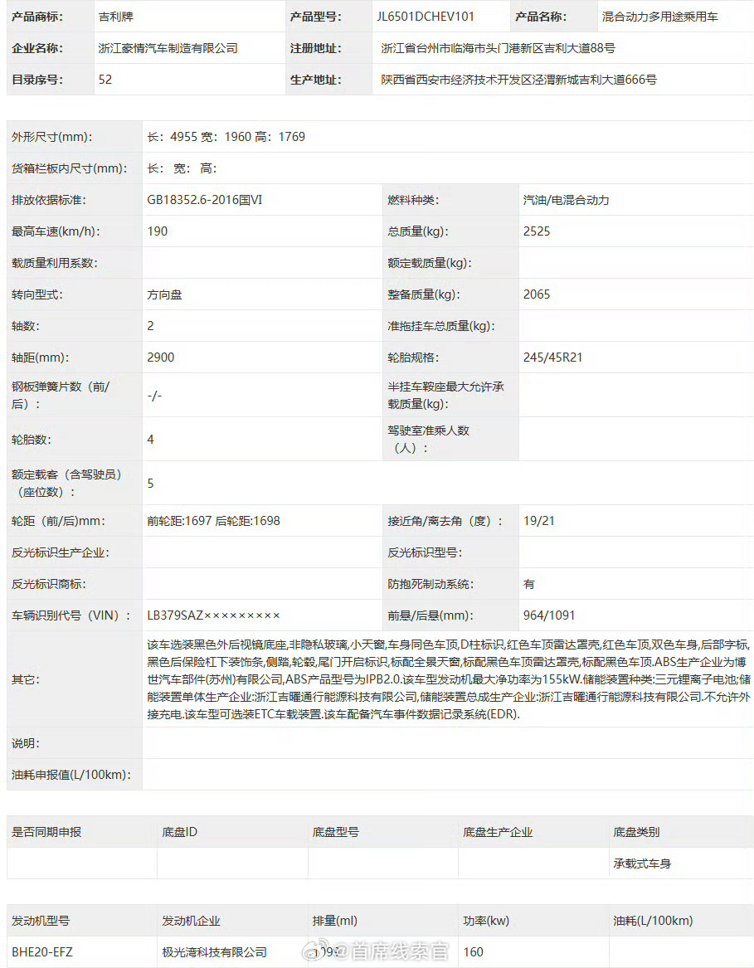The image size is (754, 968).
Task: Click the 接近角/离去角 label
Action: click(445, 521)
